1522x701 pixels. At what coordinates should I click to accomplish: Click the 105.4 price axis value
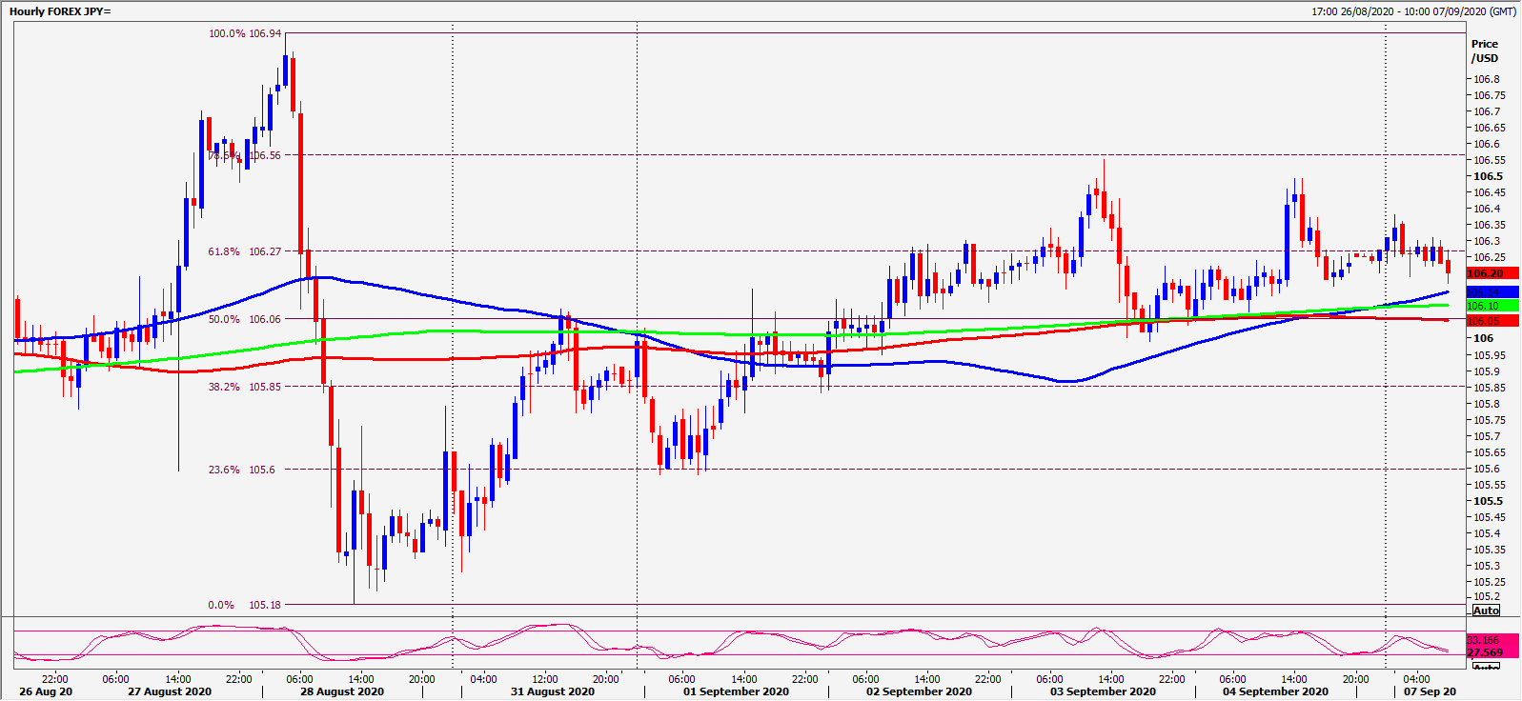point(1487,533)
